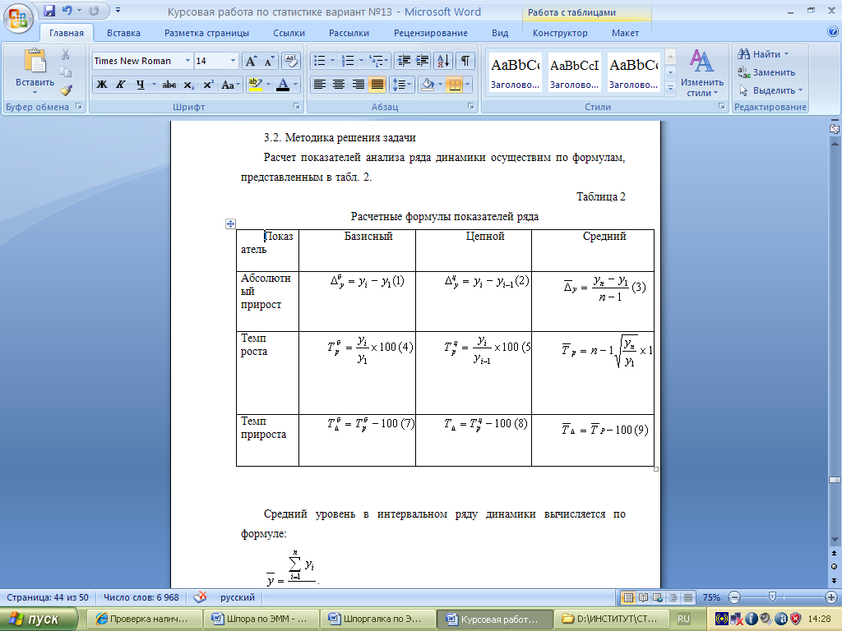Screen dimensions: 842x631
Task: Open Word Help question mark
Action: point(833,32)
